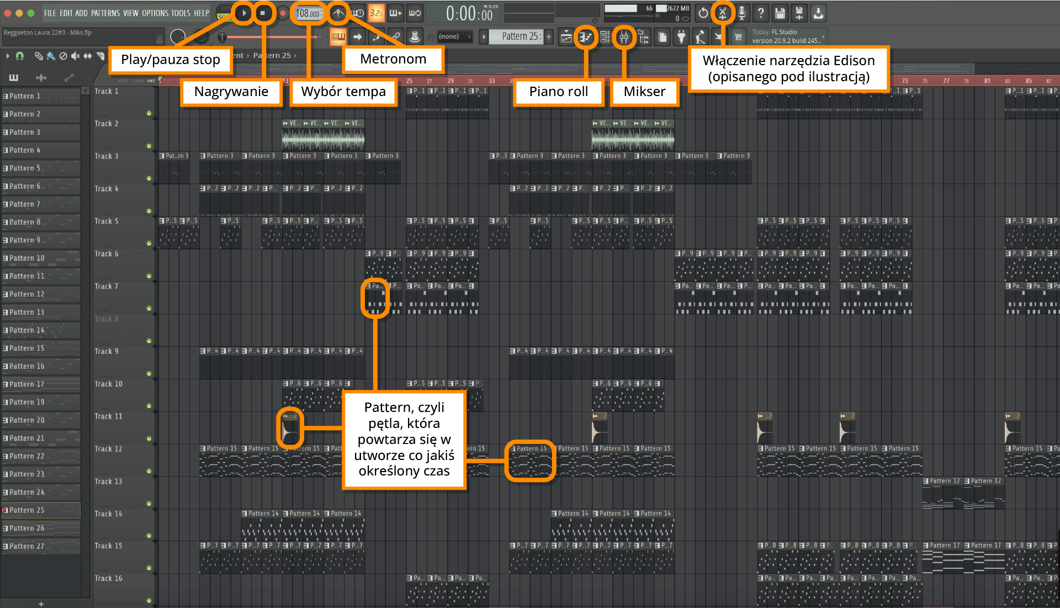Open the Mixer window
The height and width of the screenshot is (608, 1060).
tap(624, 37)
